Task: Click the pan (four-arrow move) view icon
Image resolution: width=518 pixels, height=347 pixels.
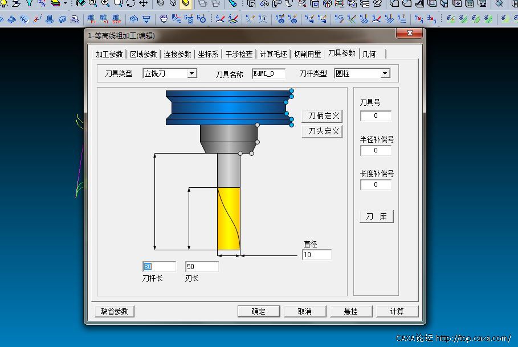Action: [143, 3]
